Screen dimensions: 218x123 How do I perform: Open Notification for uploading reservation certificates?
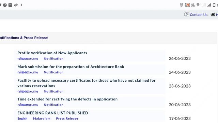53,92
